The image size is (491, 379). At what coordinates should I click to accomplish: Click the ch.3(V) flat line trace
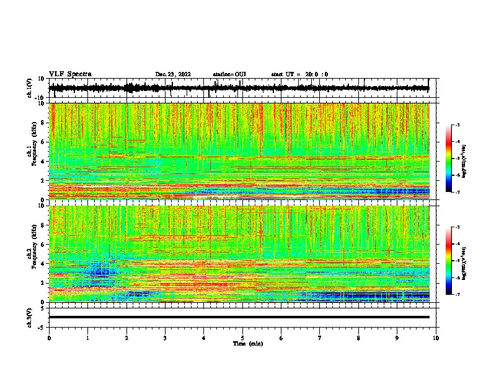[239, 317]
